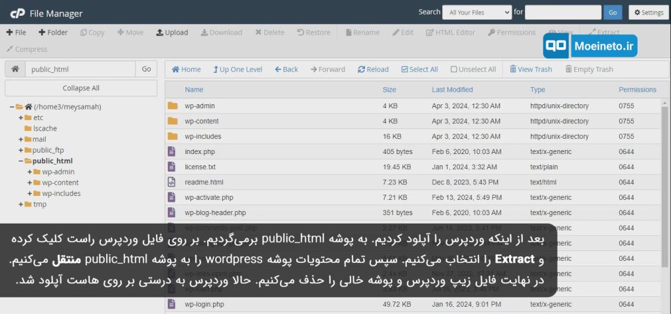671x314 pixels.
Task: Click the index.php file icon
Action: [x=172, y=151]
